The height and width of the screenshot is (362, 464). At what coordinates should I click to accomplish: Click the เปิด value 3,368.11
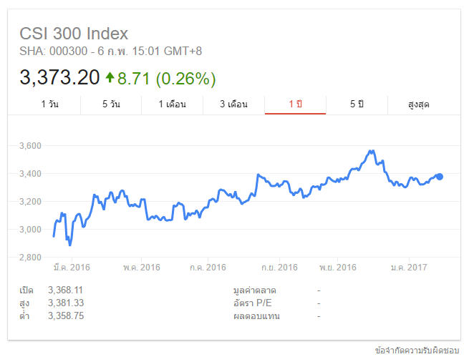tap(66, 290)
